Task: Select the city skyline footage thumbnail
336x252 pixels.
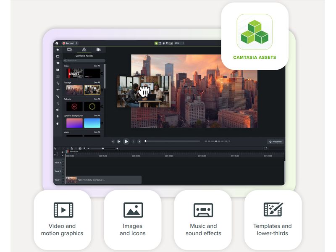Action: tap(74, 90)
